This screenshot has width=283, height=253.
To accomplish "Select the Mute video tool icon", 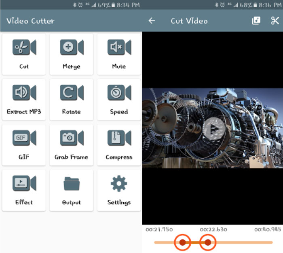I will pyautogui.click(x=119, y=47).
